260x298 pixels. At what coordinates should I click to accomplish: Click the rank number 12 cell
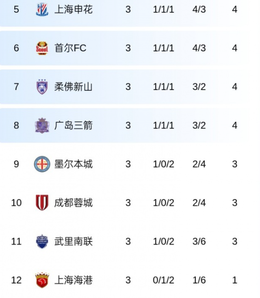click(16, 280)
